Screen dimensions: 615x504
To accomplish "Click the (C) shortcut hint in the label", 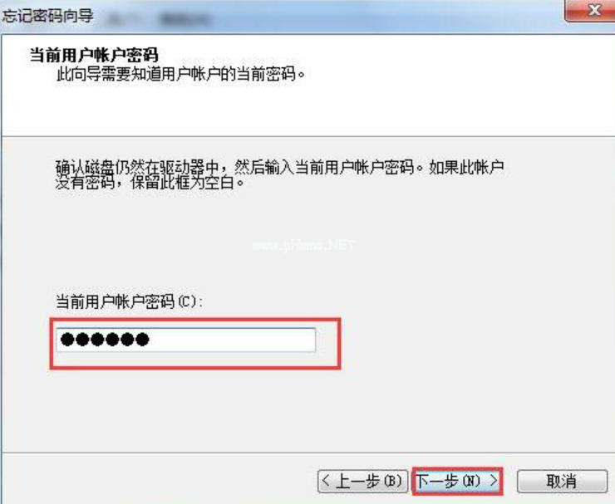I will [187, 301].
